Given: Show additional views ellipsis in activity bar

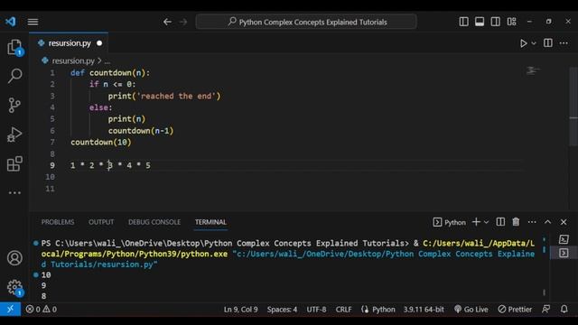Looking at the screenshot, I should click(x=14, y=192).
